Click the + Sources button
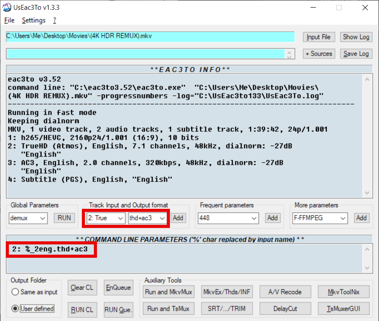 tap(319, 54)
